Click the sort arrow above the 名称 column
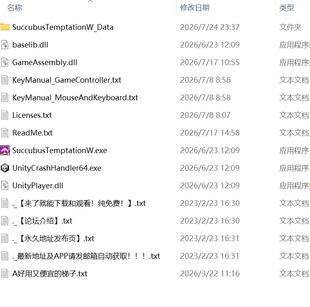This screenshot has height=307, width=310. [90, 1]
